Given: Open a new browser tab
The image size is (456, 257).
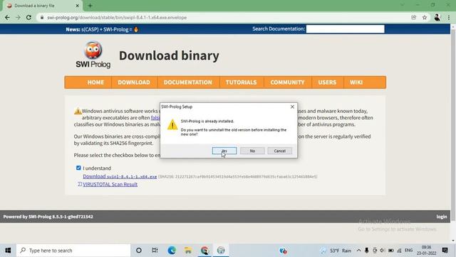Looking at the screenshot, I should pyautogui.click(x=90, y=6).
